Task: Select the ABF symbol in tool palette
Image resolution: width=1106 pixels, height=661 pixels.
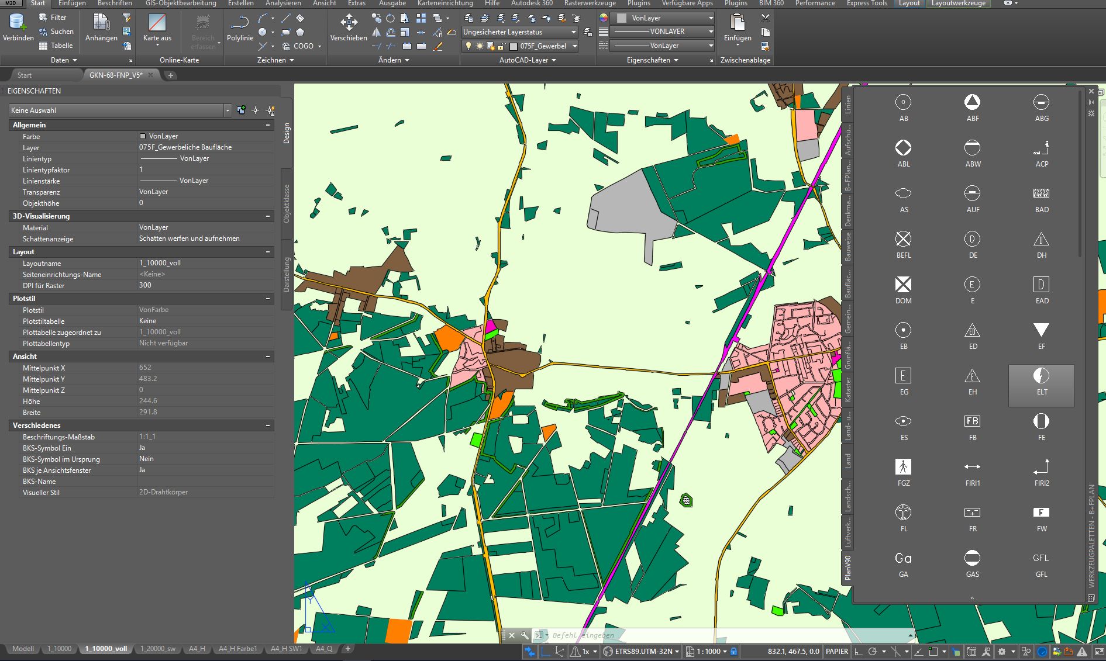Action: point(972,103)
